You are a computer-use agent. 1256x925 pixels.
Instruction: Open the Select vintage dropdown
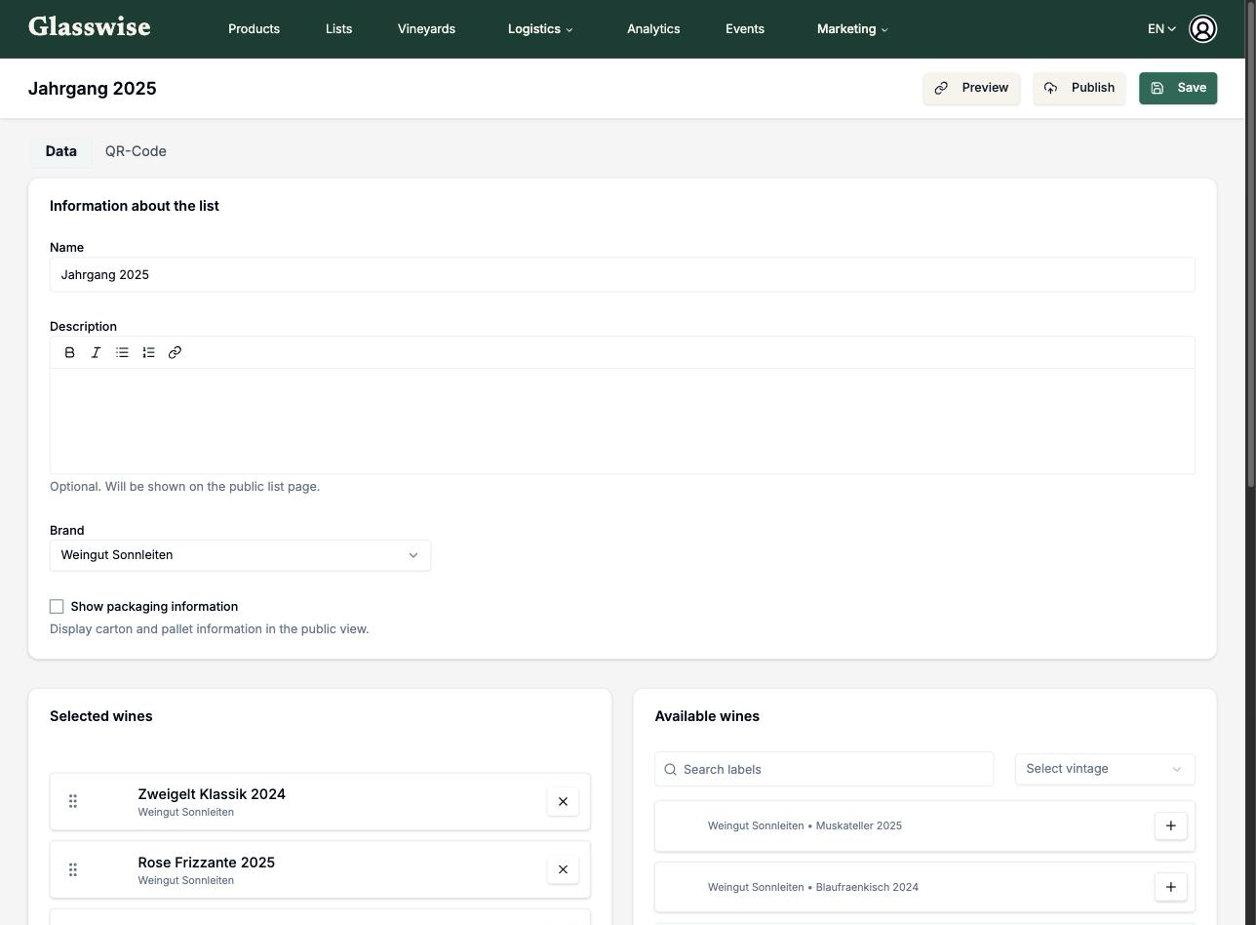pos(1105,769)
